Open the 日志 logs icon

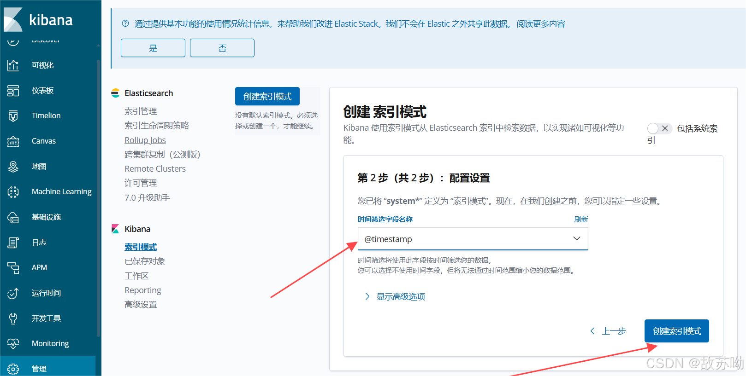click(x=13, y=243)
